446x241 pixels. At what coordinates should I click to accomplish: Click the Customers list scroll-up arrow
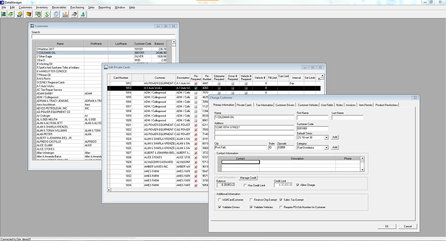click(x=174, y=42)
